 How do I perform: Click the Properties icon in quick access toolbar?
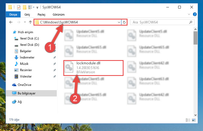tap(19, 7)
